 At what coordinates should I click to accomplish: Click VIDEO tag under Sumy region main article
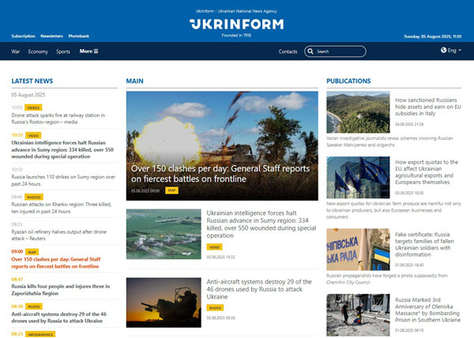tap(214, 247)
